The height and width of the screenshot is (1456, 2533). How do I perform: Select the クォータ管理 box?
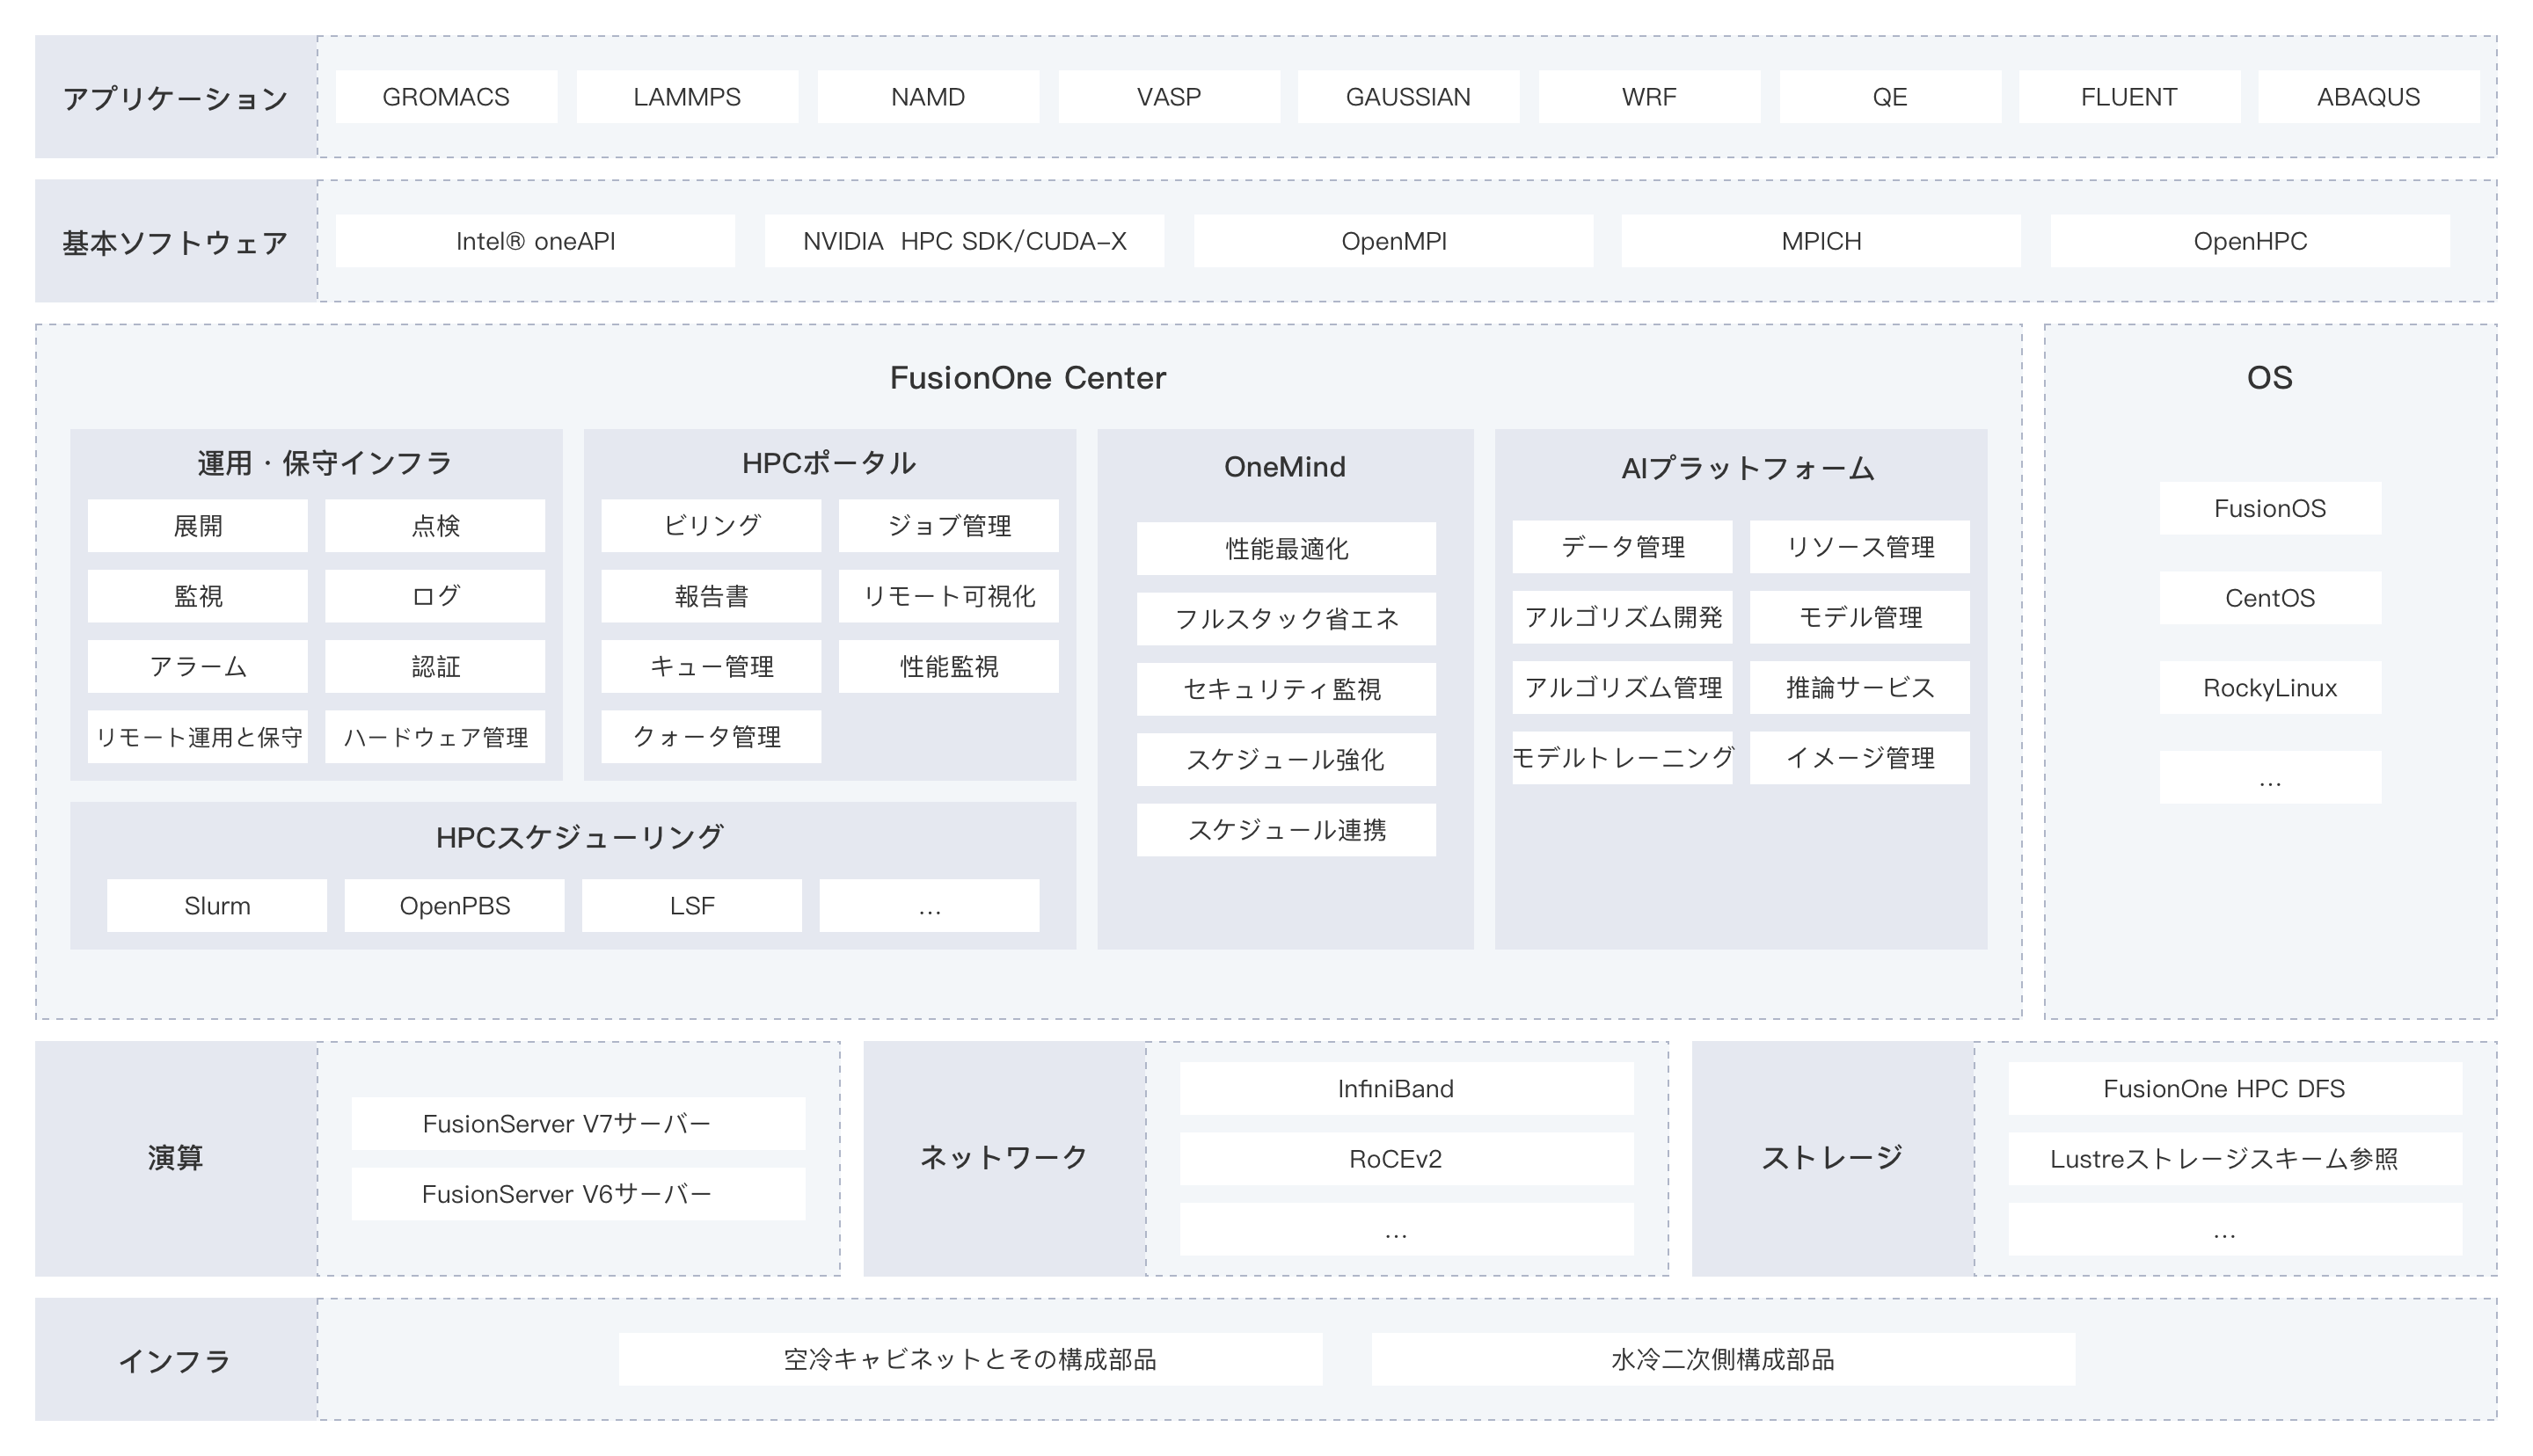pyautogui.click(x=711, y=737)
